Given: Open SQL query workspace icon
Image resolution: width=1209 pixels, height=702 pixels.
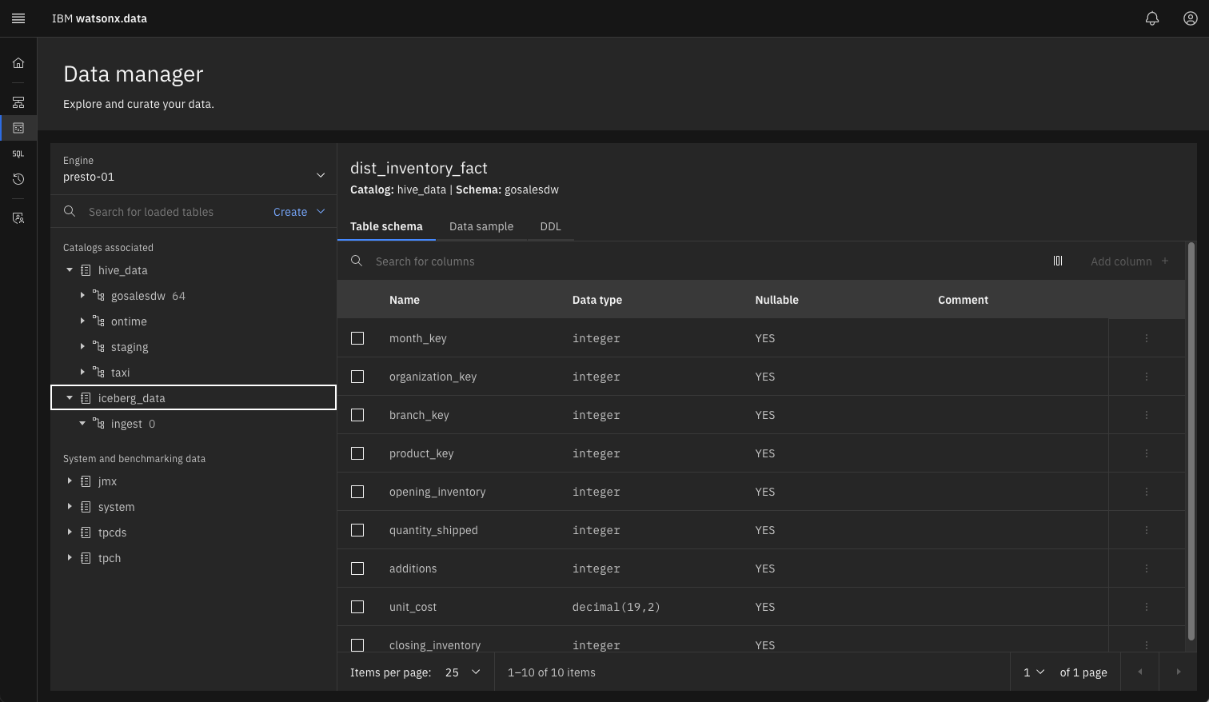Looking at the screenshot, I should (18, 154).
